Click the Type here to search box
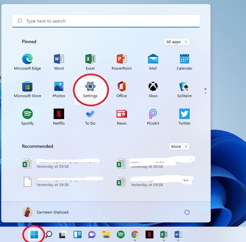Viewport: 246px width, 242px height. [106, 21]
